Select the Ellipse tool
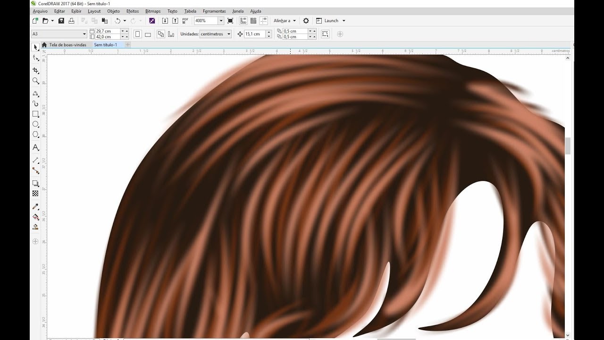The image size is (604, 340). tap(35, 124)
